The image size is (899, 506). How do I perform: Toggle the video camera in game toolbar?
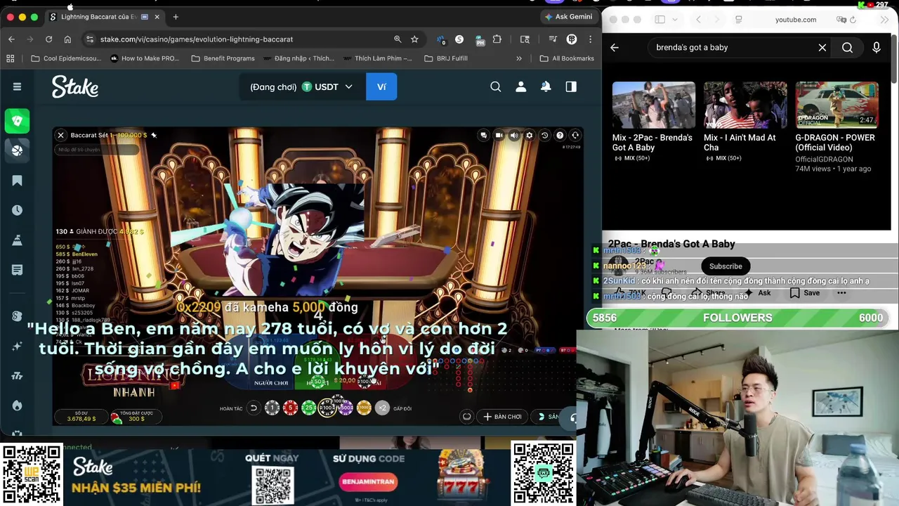(x=499, y=135)
